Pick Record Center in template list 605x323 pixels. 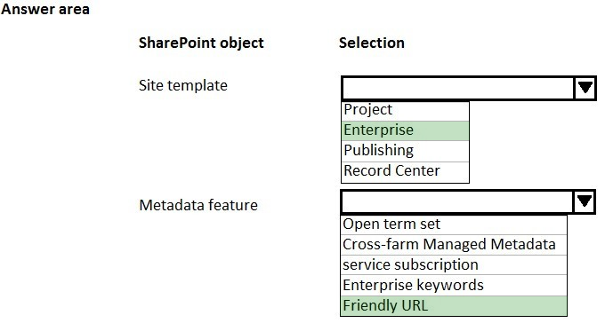click(405, 171)
